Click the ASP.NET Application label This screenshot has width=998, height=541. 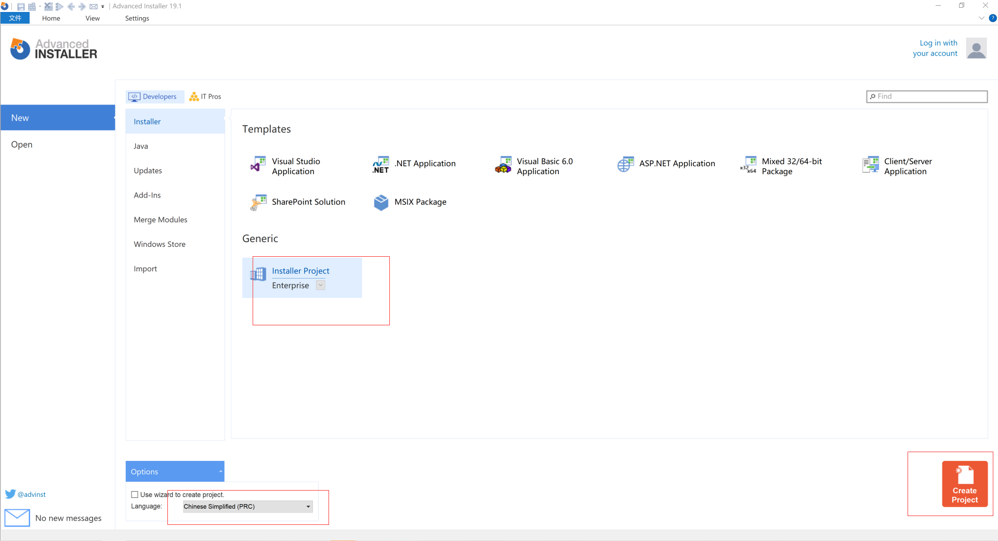click(677, 164)
